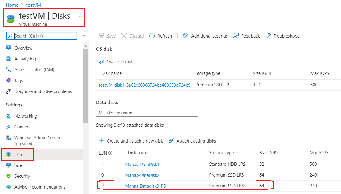Open Activity log in the sidebar
Viewport: 341px width, 194px height.
click(25, 59)
